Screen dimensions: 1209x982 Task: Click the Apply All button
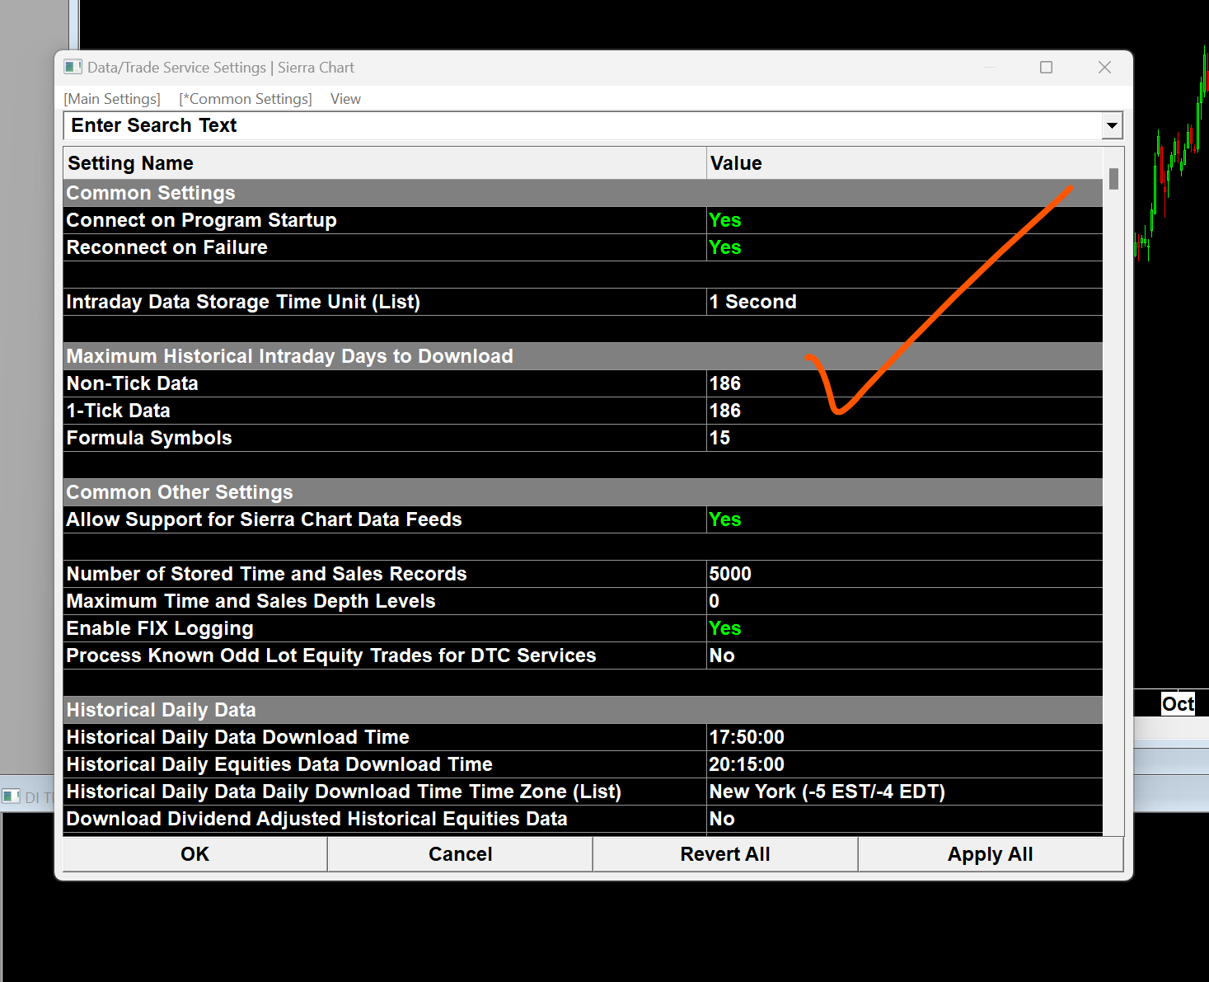pos(991,854)
